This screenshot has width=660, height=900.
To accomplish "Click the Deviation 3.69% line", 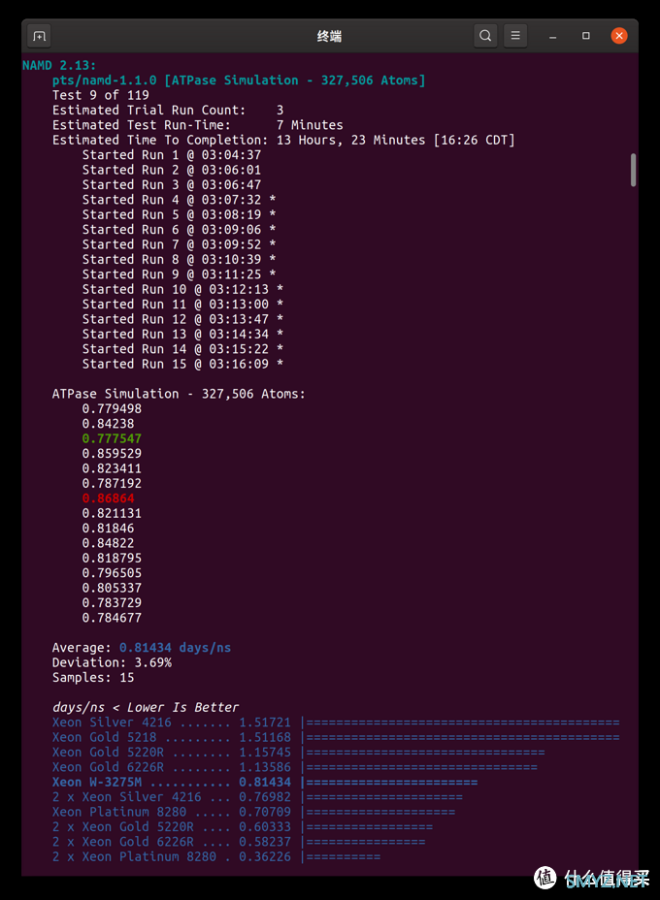I will click(x=112, y=662).
